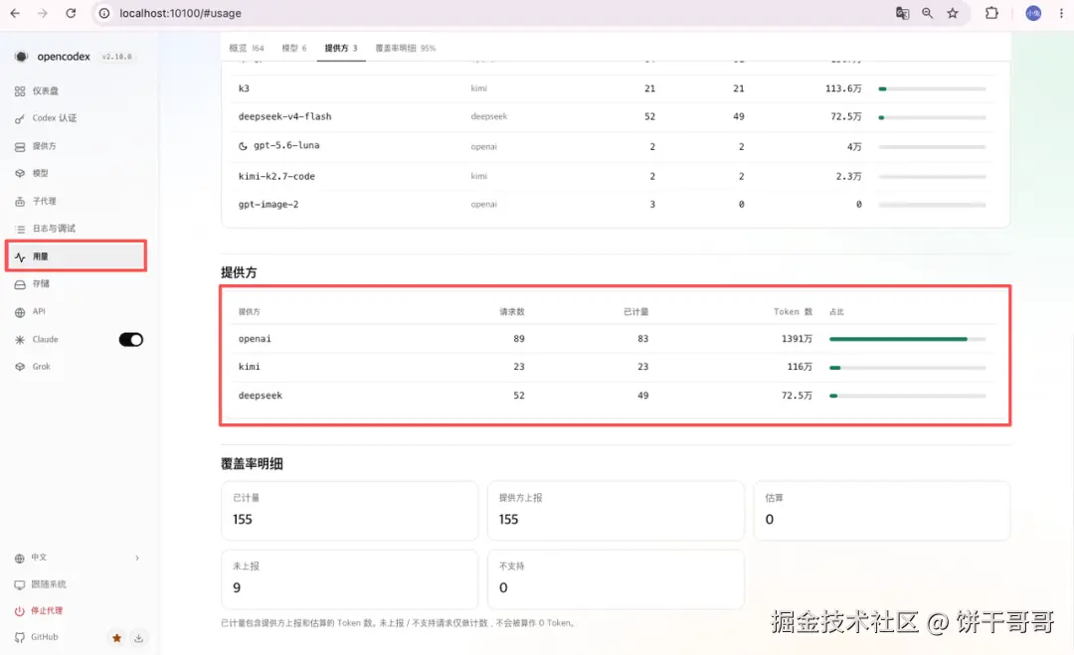
Task: Click the moon icon beside gpt-5.6-luna
Action: tap(243, 146)
